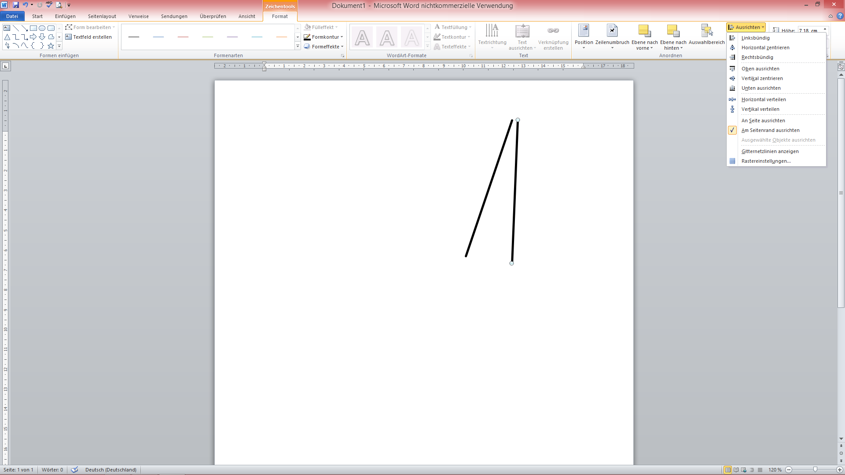Click zoom out minus button
845x475 pixels.
pyautogui.click(x=789, y=470)
